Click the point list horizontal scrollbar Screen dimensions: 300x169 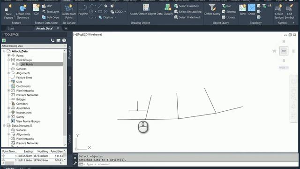tap(32, 163)
